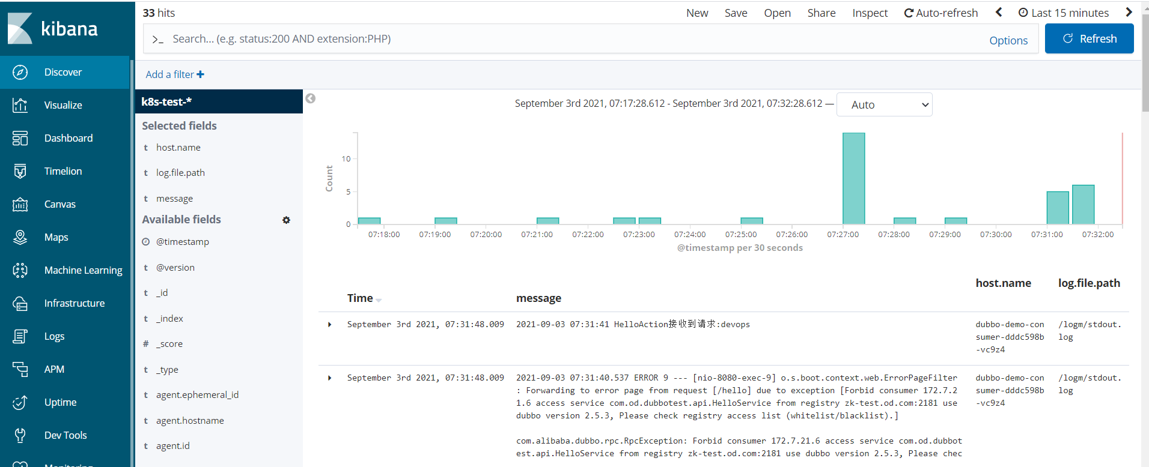This screenshot has width=1149, height=467.
Task: Click the Options link in the search bar
Action: tap(1008, 40)
